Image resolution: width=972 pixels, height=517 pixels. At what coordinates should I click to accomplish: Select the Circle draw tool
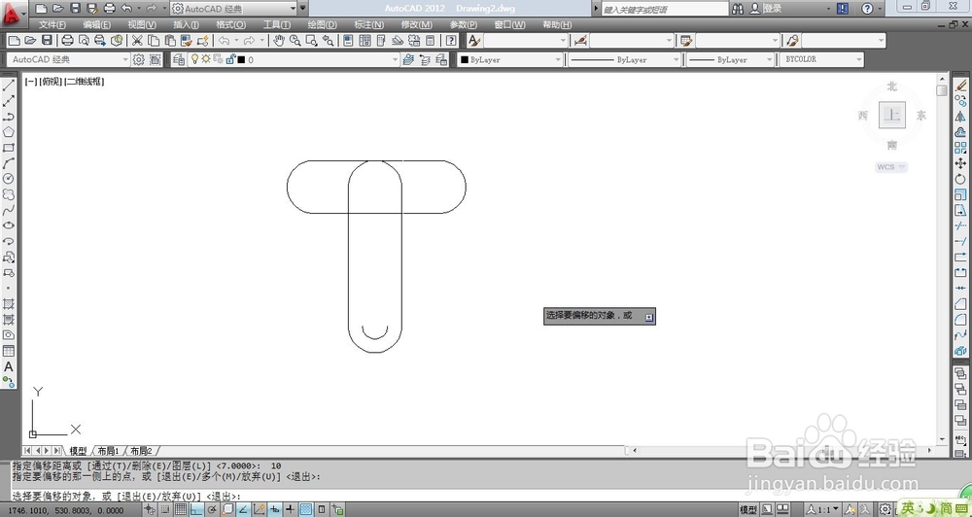click(9, 179)
